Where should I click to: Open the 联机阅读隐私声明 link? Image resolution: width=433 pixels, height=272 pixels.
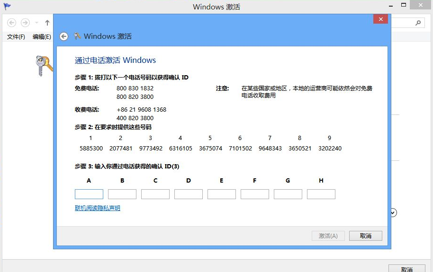pos(97,208)
